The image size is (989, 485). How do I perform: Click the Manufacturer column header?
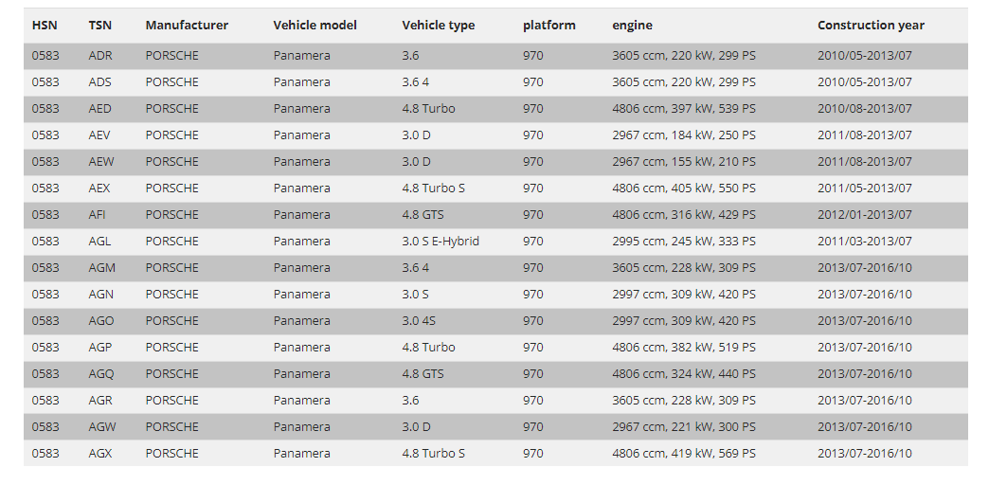click(187, 26)
